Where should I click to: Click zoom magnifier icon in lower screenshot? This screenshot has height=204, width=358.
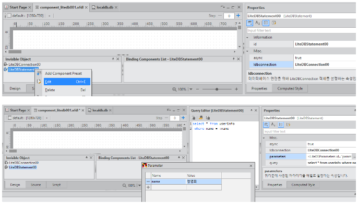tap(124, 185)
